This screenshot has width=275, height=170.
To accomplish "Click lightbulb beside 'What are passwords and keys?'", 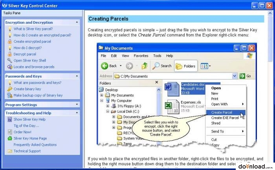I will 10,83.
